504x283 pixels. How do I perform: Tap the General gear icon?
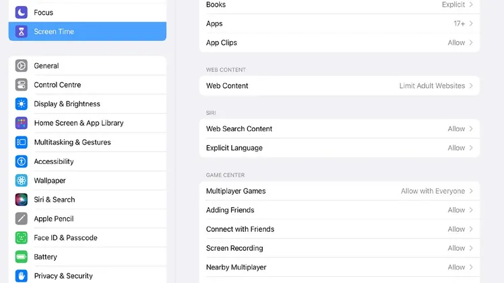[x=22, y=66]
